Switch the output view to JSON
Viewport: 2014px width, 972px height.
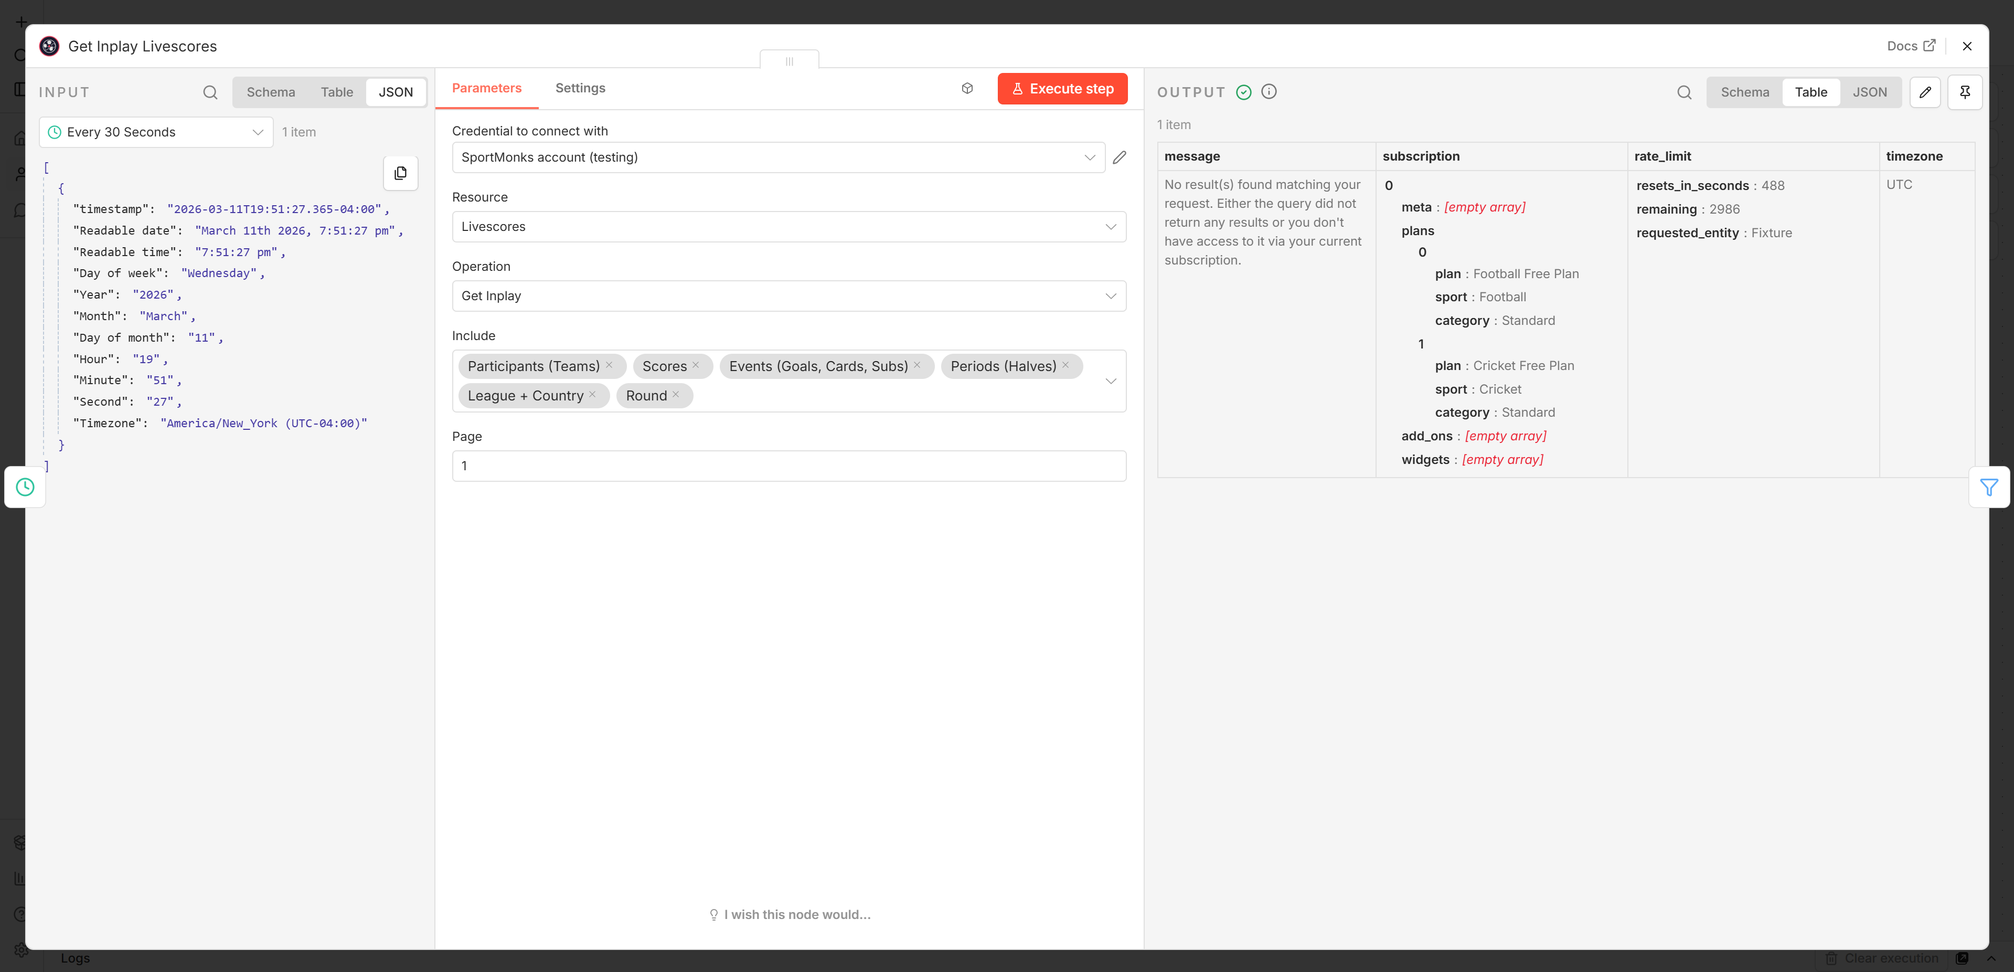[1869, 92]
